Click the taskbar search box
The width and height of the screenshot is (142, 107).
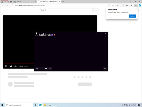point(19,105)
